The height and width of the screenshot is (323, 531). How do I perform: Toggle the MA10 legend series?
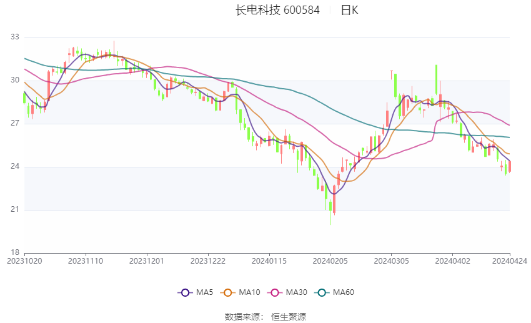point(240,292)
